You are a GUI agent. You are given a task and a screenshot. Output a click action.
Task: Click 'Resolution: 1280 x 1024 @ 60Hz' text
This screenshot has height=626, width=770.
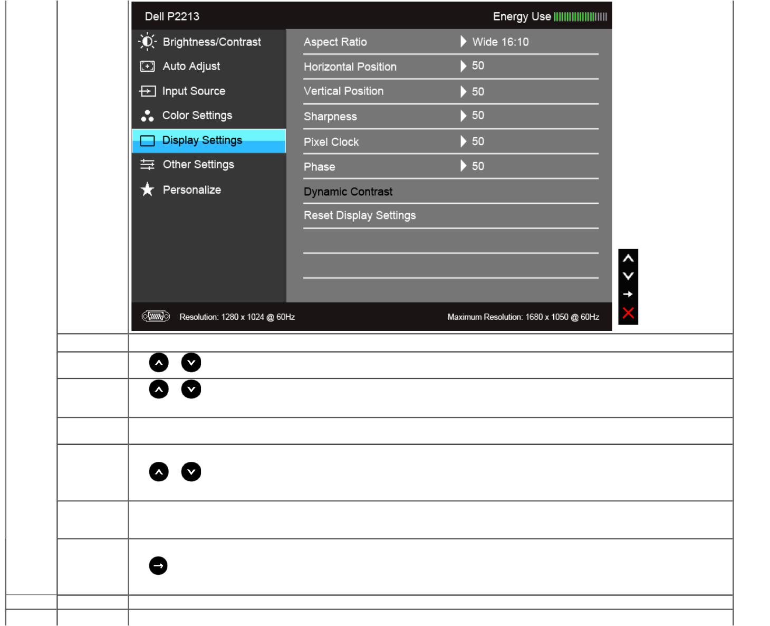tap(237, 317)
